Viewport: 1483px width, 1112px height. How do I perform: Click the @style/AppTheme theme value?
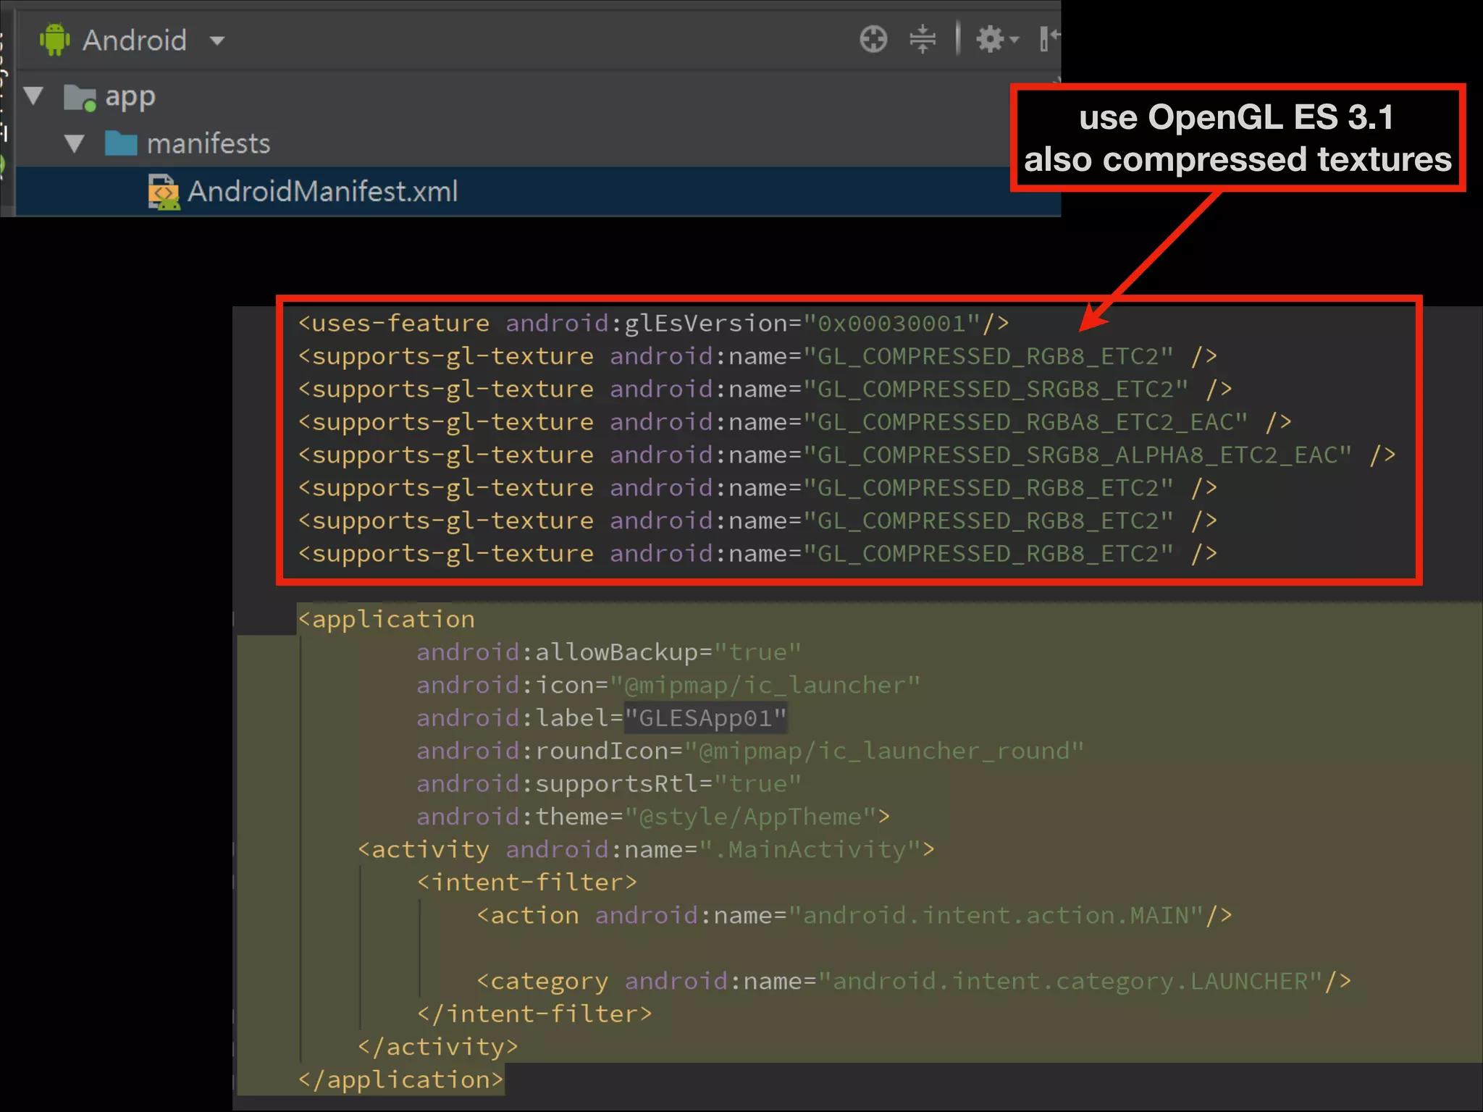[750, 817]
